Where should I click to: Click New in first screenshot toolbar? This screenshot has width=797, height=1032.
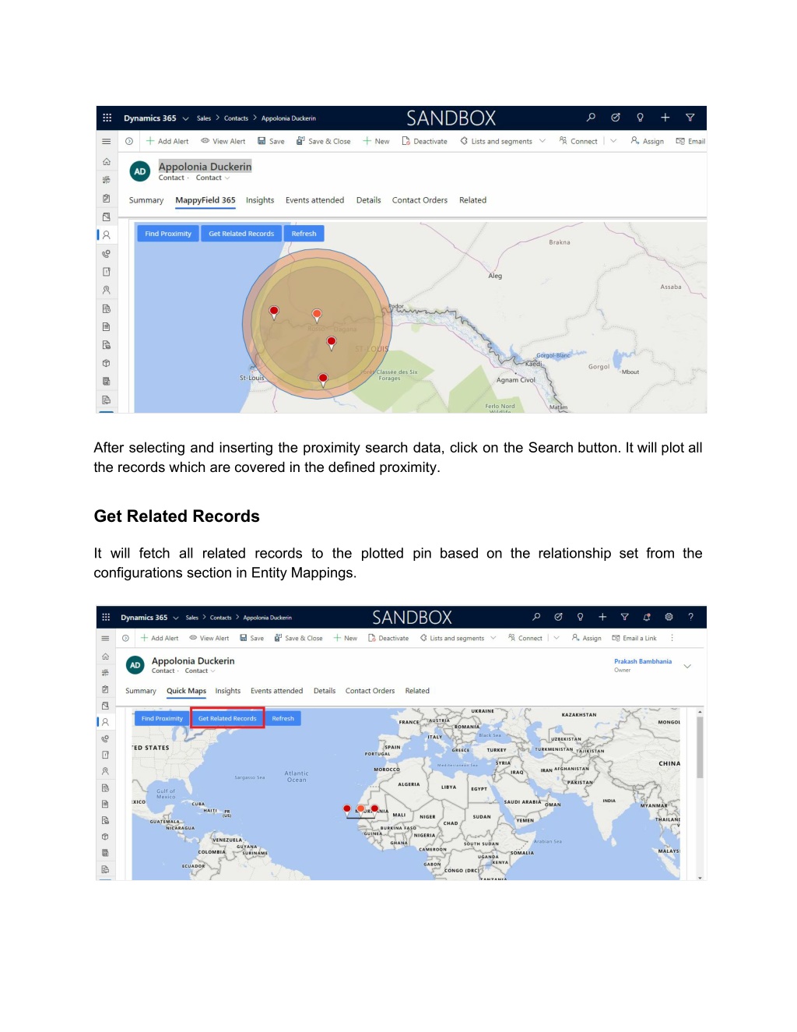(x=376, y=142)
